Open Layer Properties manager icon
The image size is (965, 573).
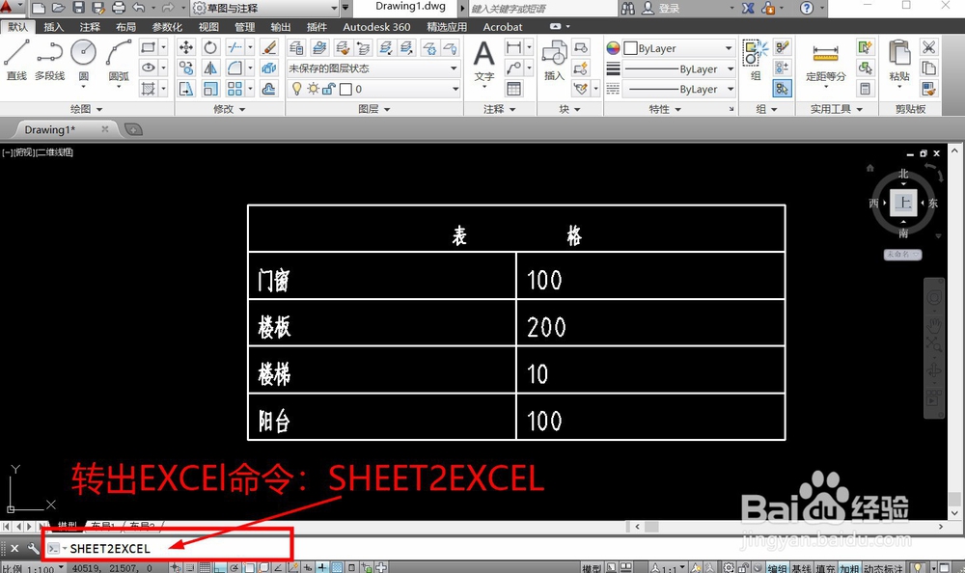coord(296,47)
